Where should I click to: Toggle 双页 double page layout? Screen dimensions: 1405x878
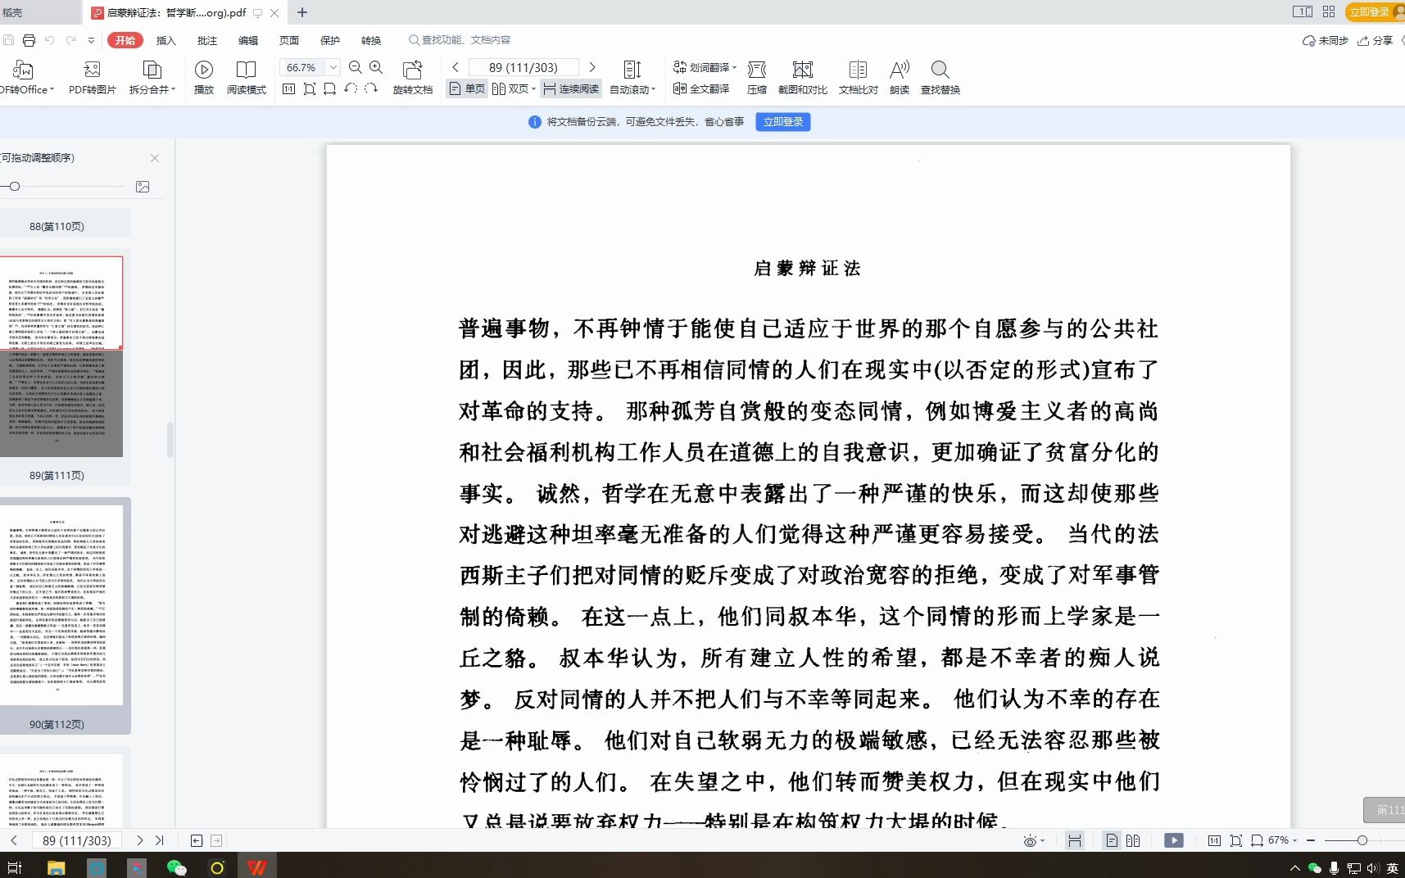pos(514,88)
